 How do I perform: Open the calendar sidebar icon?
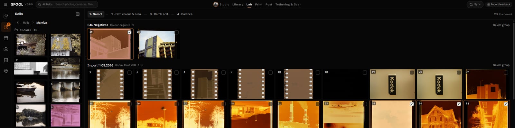pos(6,38)
